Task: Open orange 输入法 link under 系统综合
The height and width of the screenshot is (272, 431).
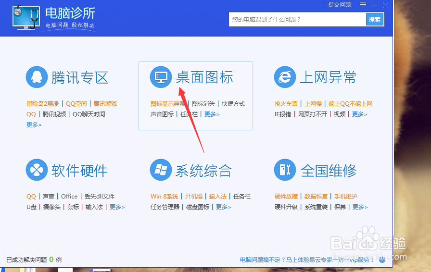Action: click(218, 197)
